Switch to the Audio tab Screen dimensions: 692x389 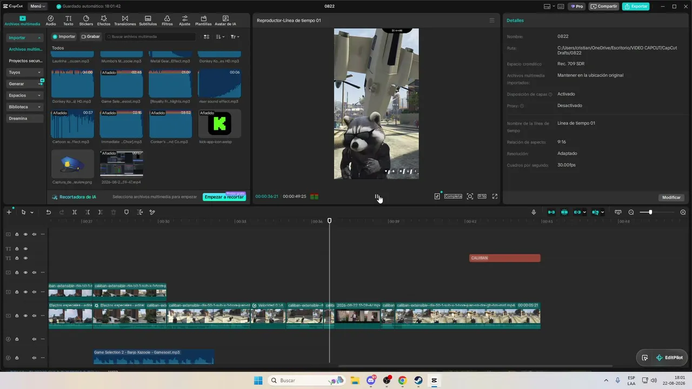tap(51, 21)
